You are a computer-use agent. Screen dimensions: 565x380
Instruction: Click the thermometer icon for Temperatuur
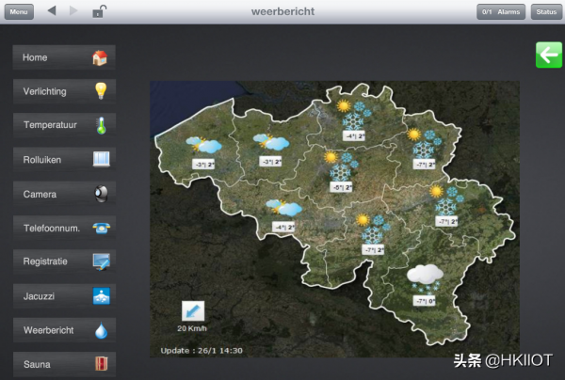click(101, 125)
